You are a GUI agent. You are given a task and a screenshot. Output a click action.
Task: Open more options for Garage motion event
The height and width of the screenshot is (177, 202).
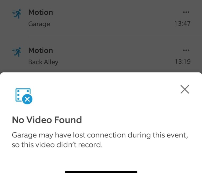pyautogui.click(x=186, y=12)
